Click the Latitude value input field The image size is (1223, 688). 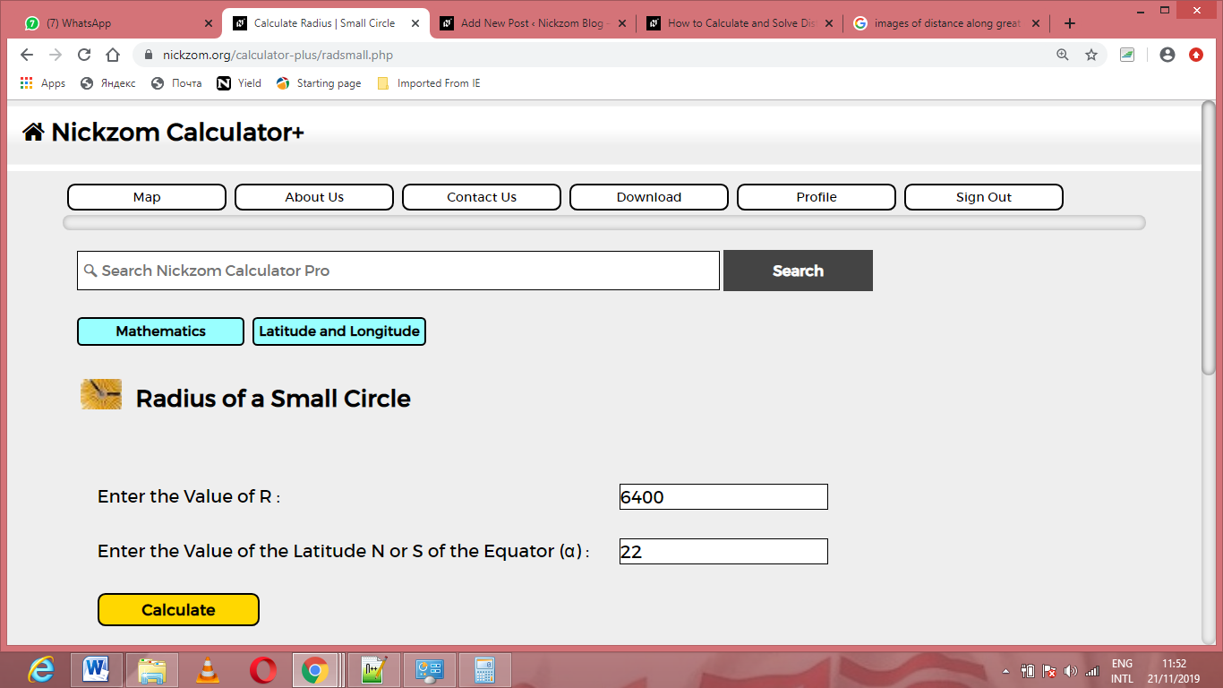(x=723, y=552)
